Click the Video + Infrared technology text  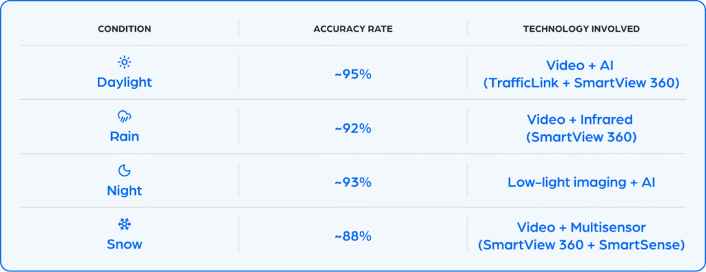pos(580,120)
